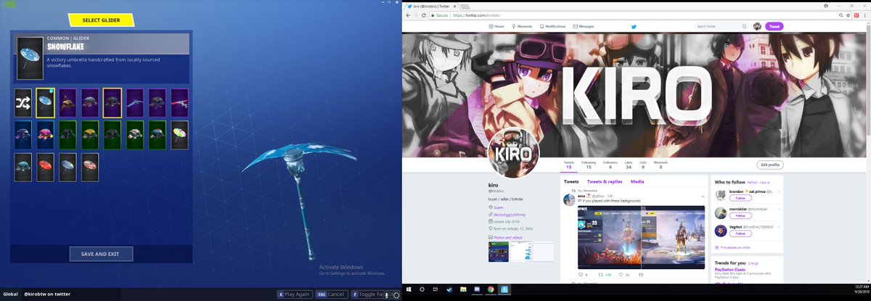Expand the retweeted tweet's options chevron
This screenshot has height=301, width=871.
coord(703,197)
